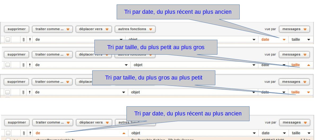Open 'autres fonctions' dropdown in the date-sorted toolbar
The height and width of the screenshot is (140, 315).
point(135,29)
